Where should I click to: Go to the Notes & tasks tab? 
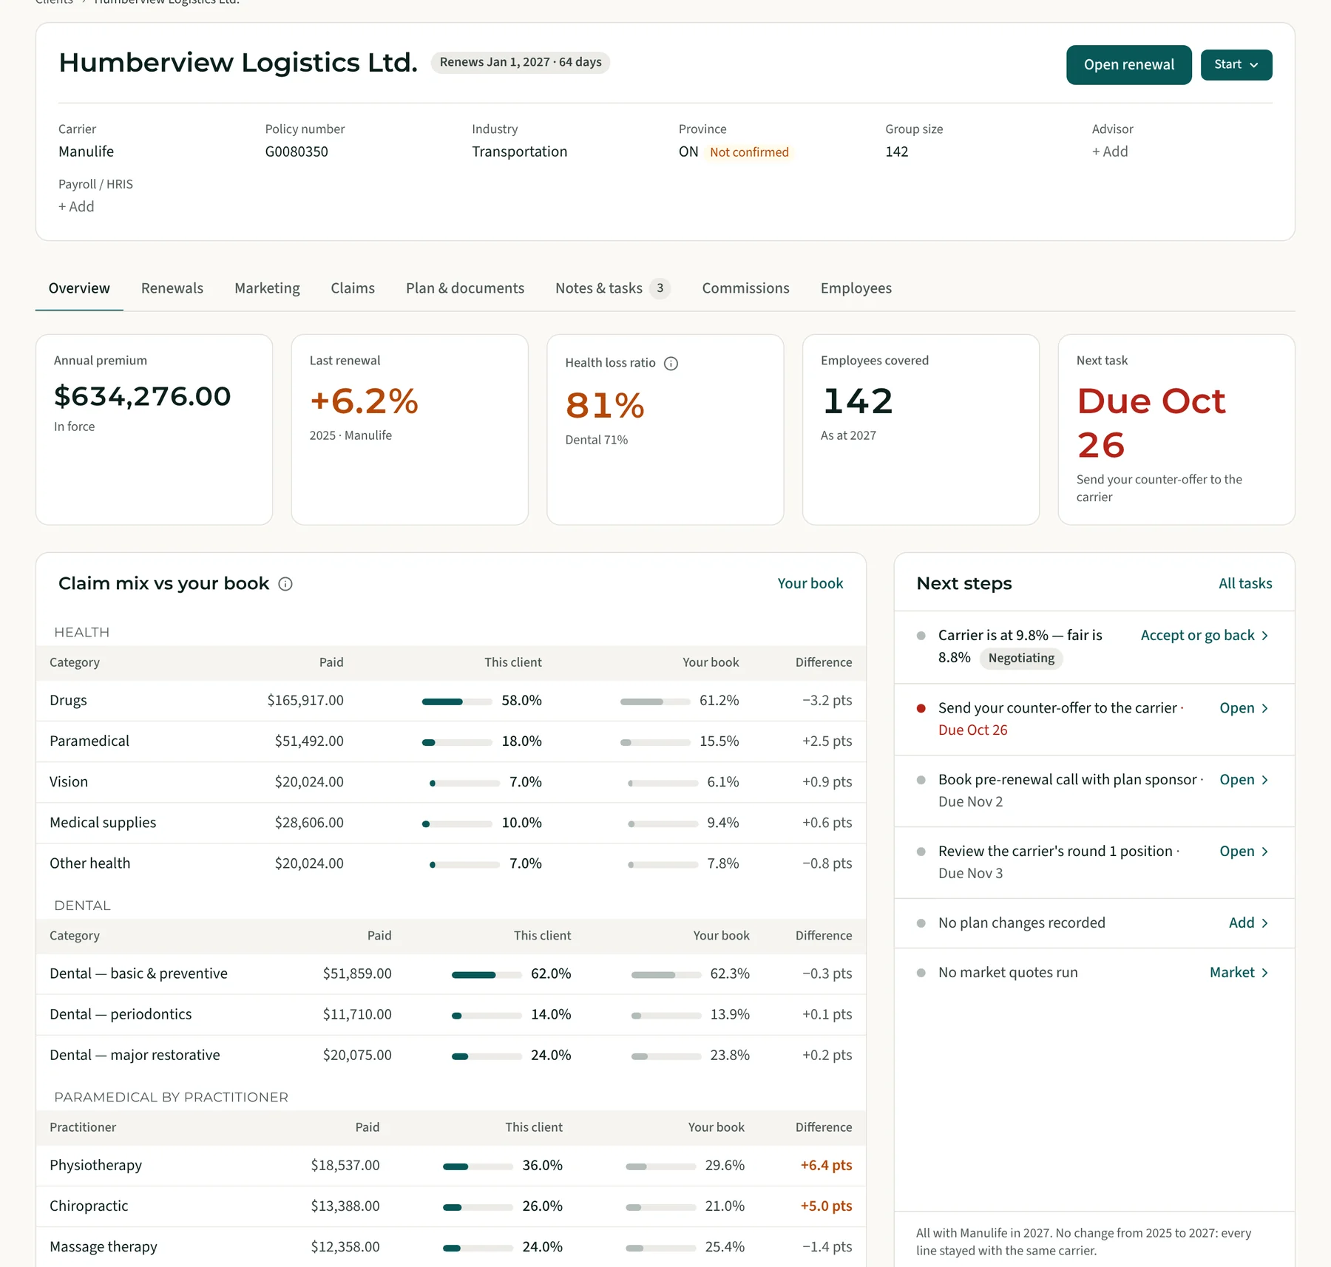coord(612,288)
